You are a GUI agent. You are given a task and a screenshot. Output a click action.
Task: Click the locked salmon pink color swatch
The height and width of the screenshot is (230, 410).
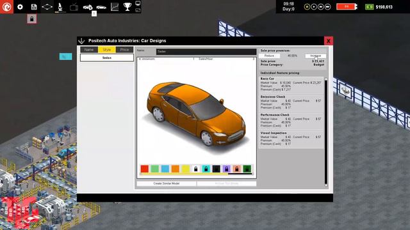click(236, 169)
